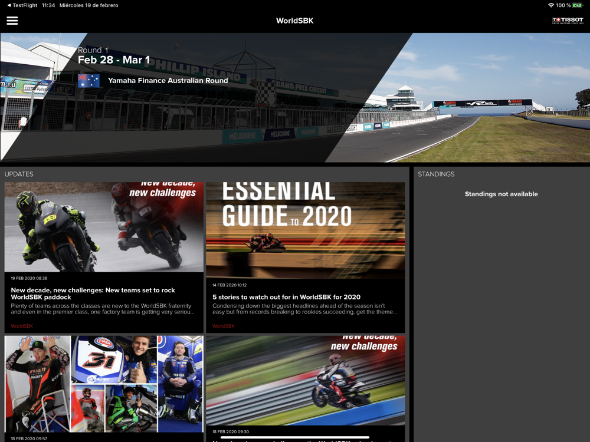Tap the Australian flag icon
This screenshot has height=442, width=590.
pos(89,80)
